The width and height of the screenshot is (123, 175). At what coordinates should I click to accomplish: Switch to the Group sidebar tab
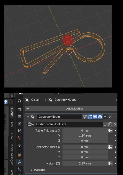[12, 113]
